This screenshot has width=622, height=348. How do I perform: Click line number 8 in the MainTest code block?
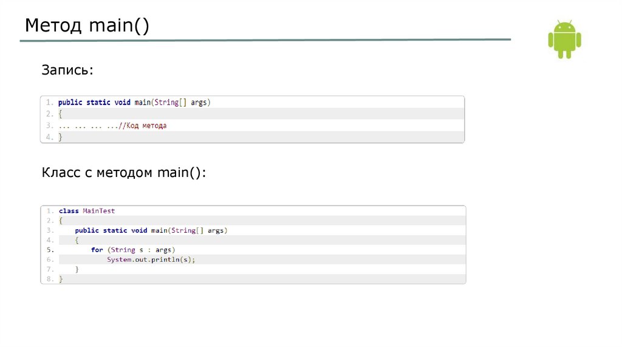coord(50,279)
